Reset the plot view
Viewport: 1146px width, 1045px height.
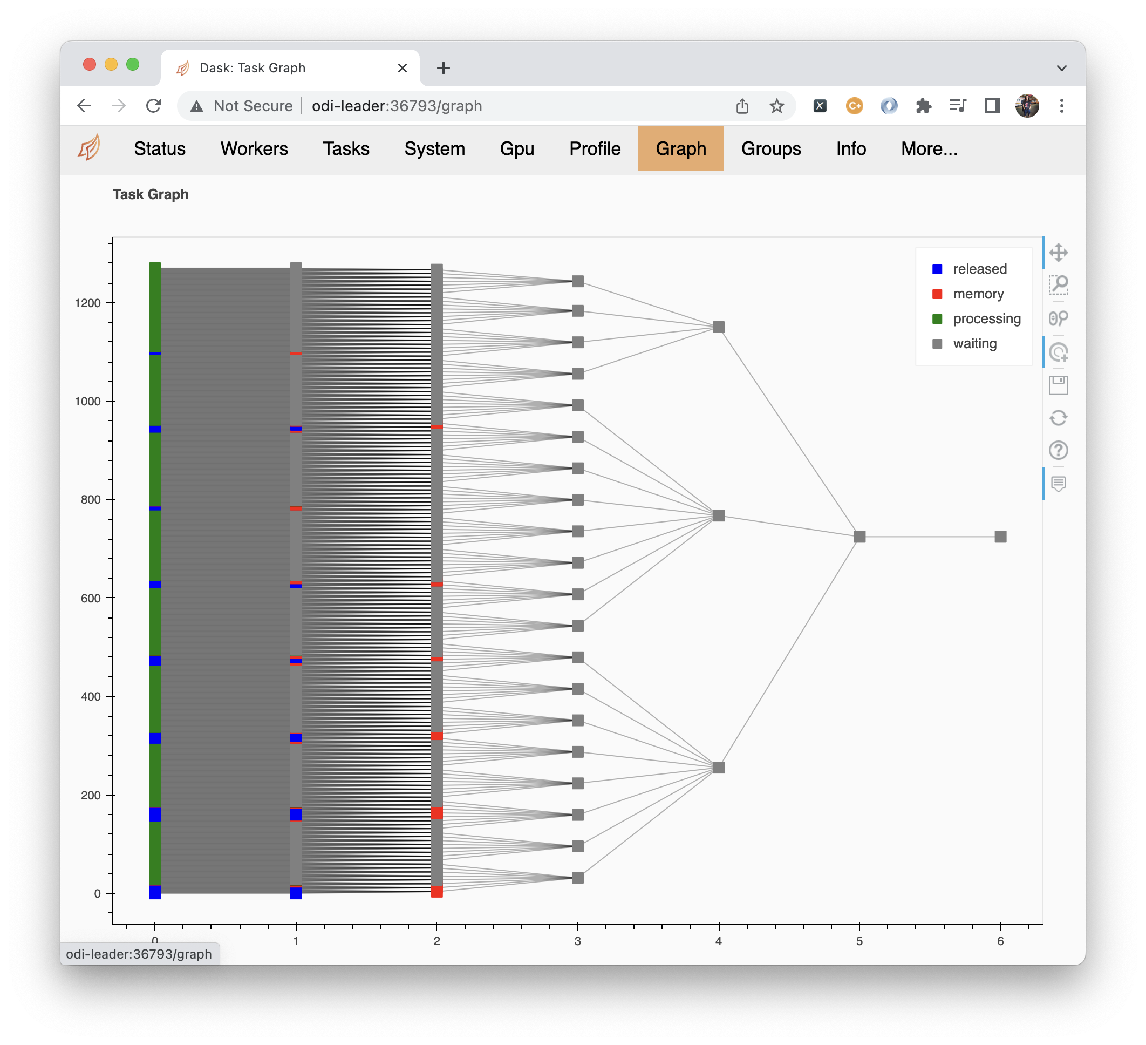(1058, 418)
